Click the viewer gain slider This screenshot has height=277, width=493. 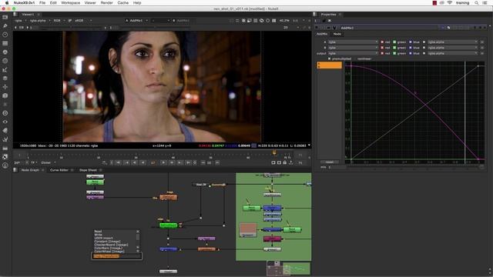point(70,28)
